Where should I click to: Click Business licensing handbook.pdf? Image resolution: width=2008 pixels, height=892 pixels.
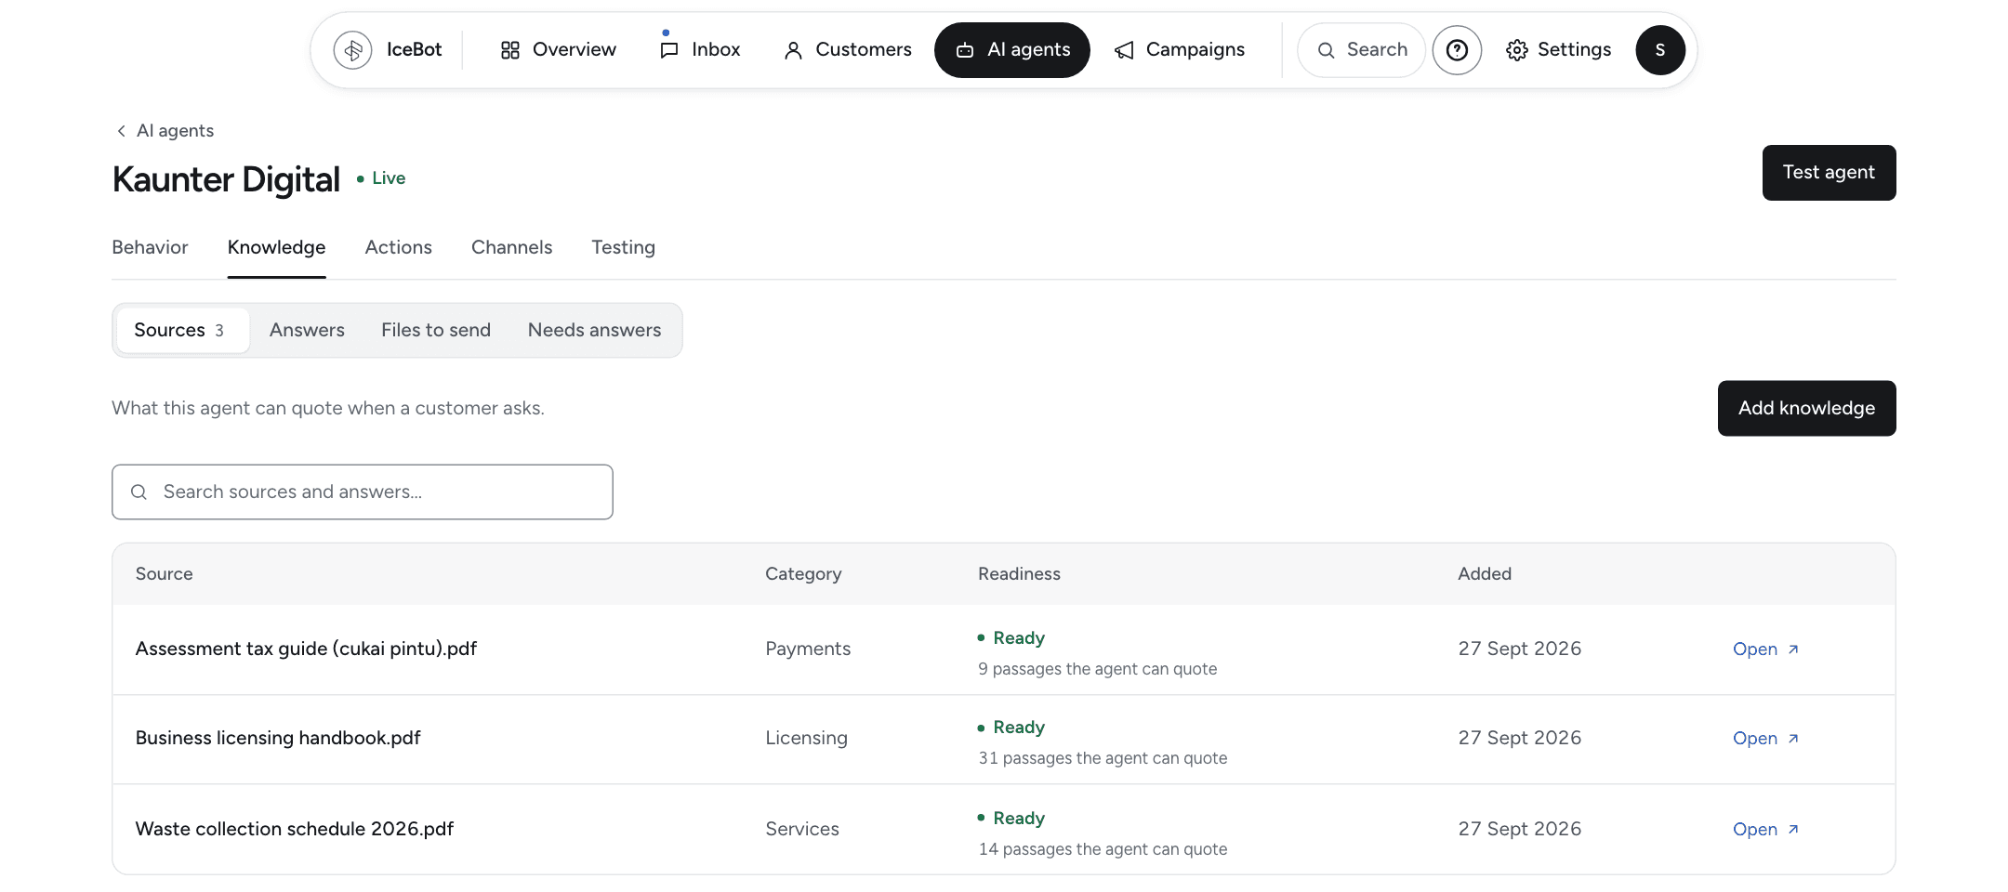pos(278,738)
